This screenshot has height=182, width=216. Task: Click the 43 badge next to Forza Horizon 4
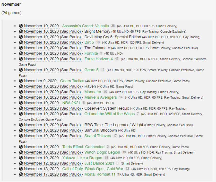click(117, 59)
